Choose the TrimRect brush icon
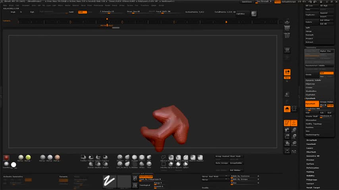 click(x=83, y=157)
